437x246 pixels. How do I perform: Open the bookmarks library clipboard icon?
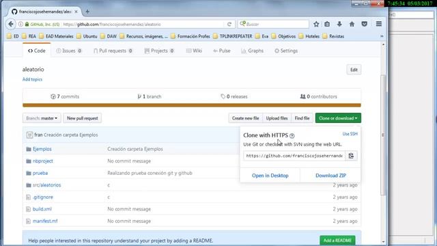click(x=327, y=25)
